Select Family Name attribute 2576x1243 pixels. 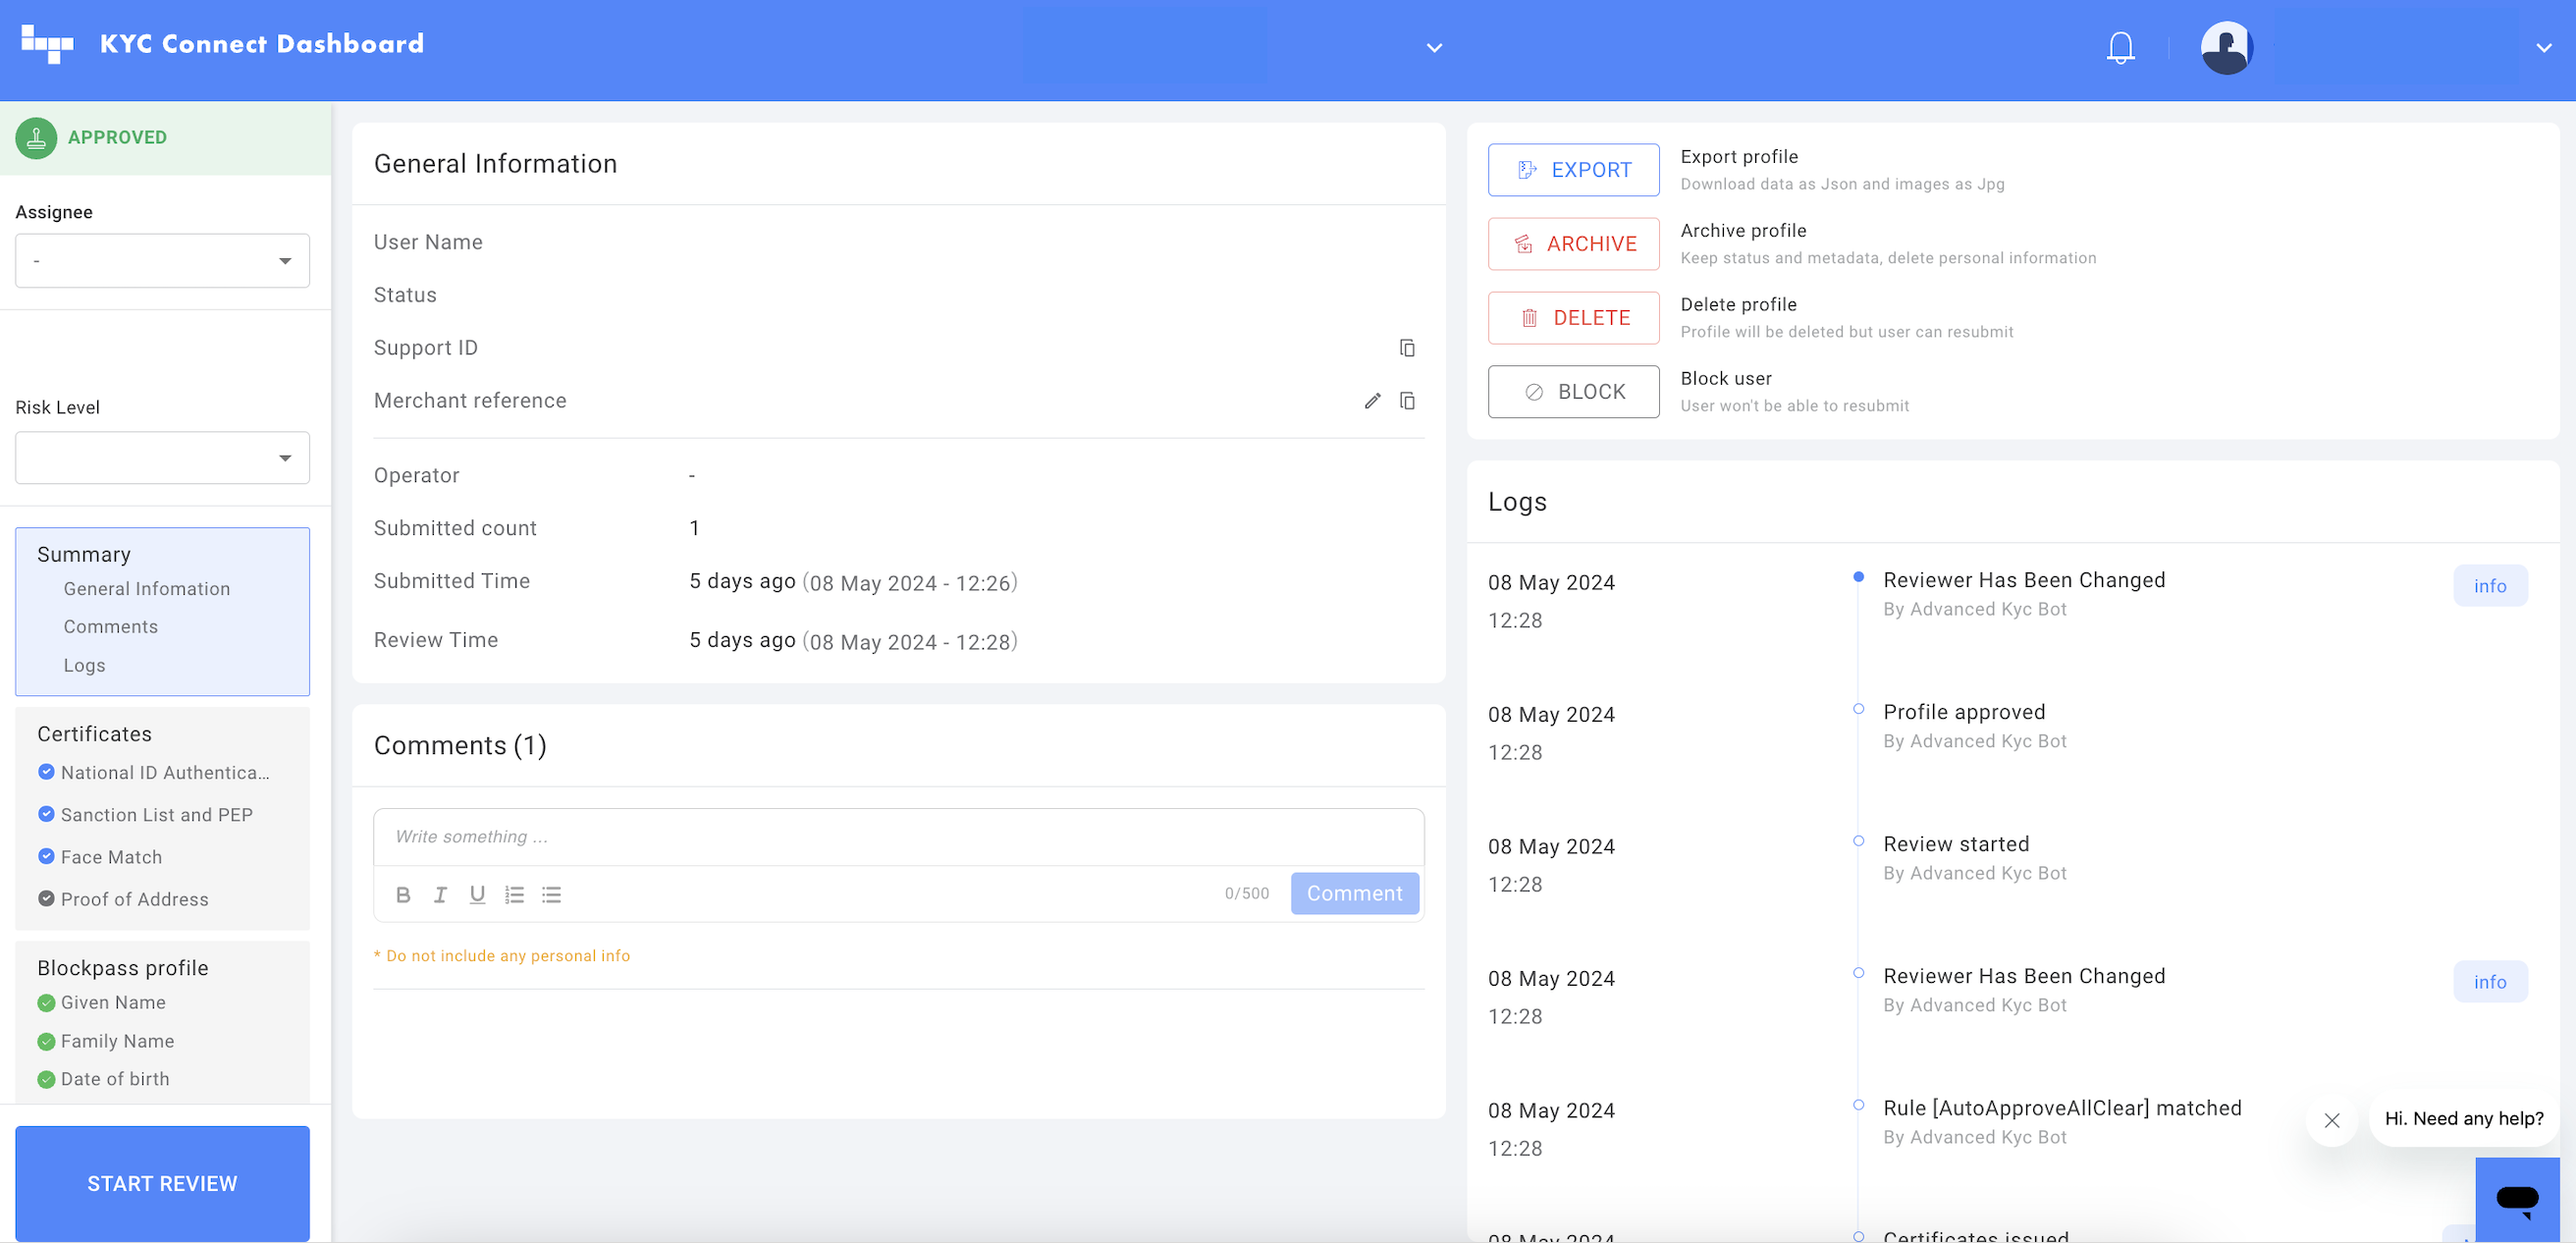tap(118, 1041)
